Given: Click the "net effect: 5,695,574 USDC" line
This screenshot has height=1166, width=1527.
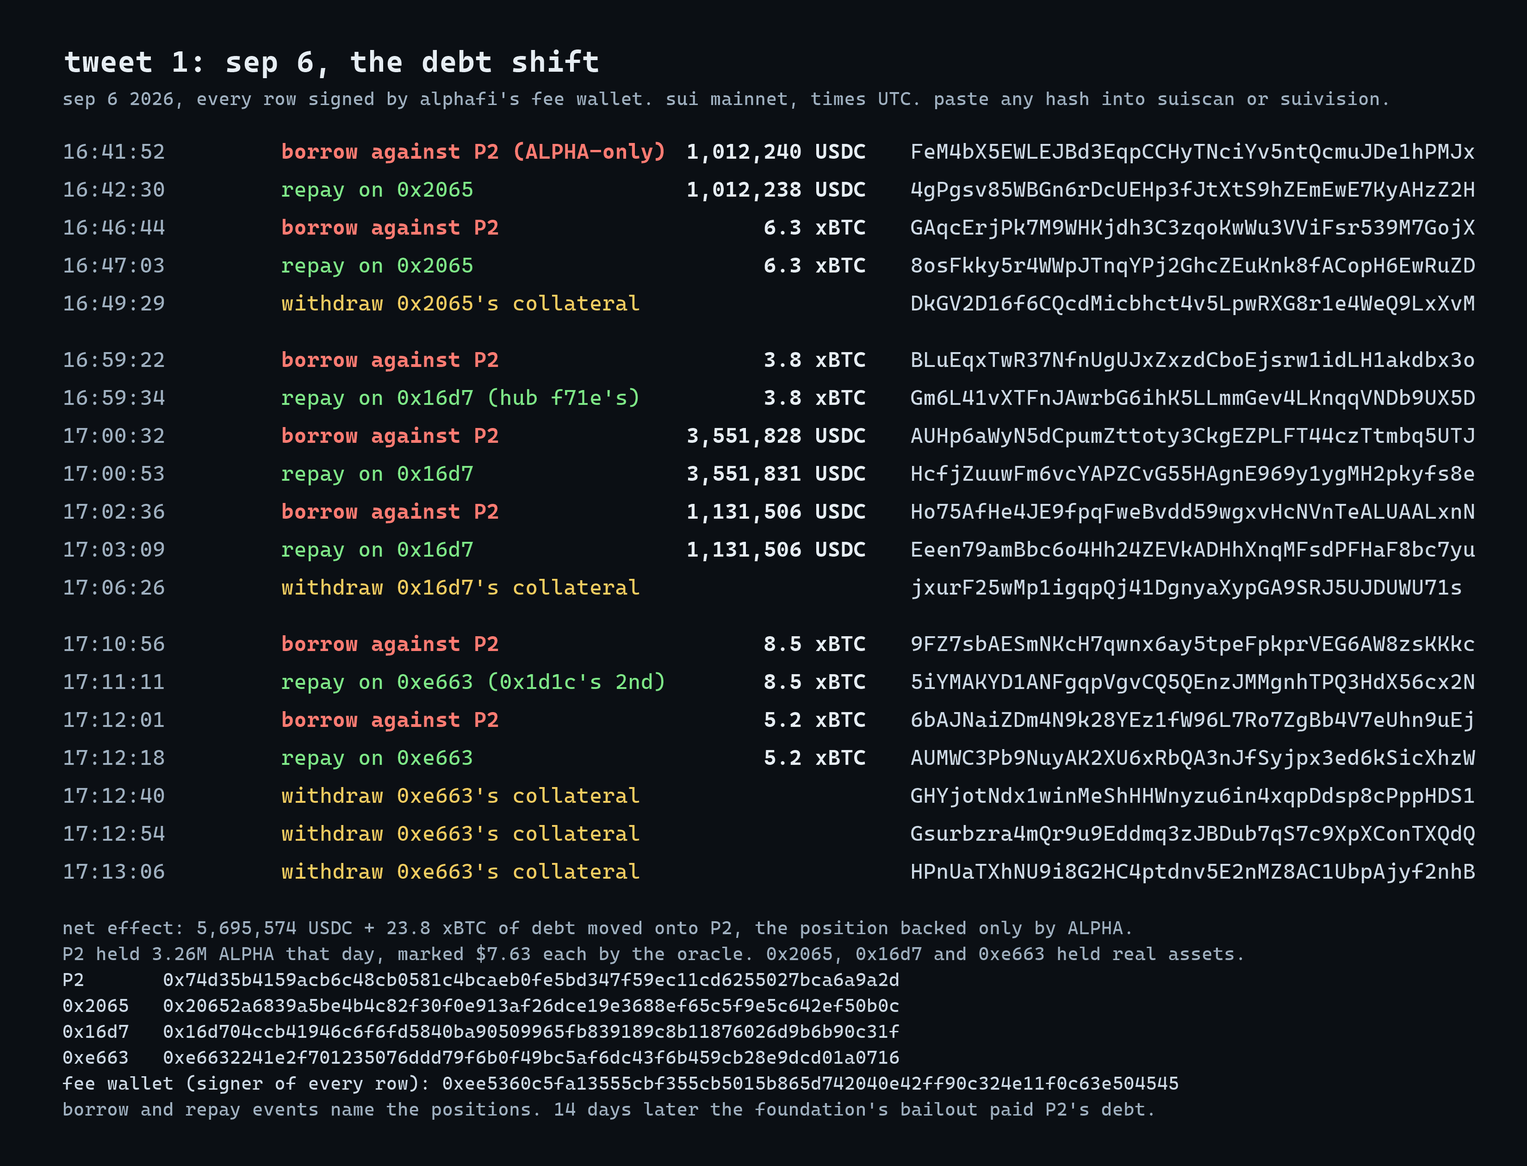Looking at the screenshot, I should tap(598, 929).
